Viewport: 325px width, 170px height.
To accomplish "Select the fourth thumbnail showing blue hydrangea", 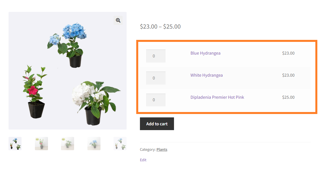I will coord(94,144).
